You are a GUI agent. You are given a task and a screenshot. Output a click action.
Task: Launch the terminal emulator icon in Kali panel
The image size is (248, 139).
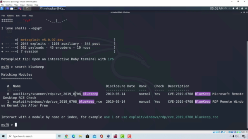click(15, 8)
